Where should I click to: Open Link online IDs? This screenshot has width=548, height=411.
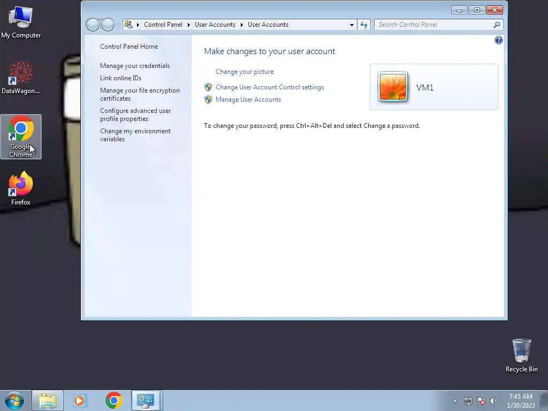120,78
